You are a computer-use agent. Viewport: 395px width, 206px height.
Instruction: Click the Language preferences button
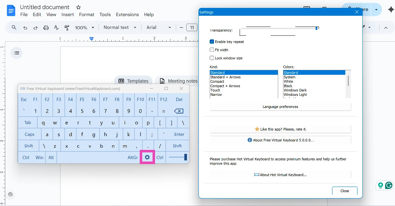280,107
